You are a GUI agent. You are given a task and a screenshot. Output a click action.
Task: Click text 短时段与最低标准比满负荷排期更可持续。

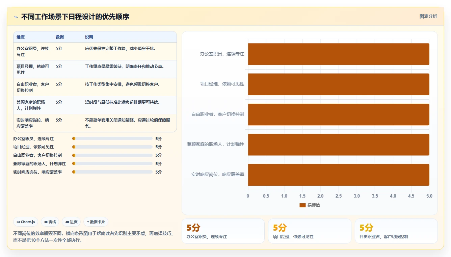coord(123,102)
